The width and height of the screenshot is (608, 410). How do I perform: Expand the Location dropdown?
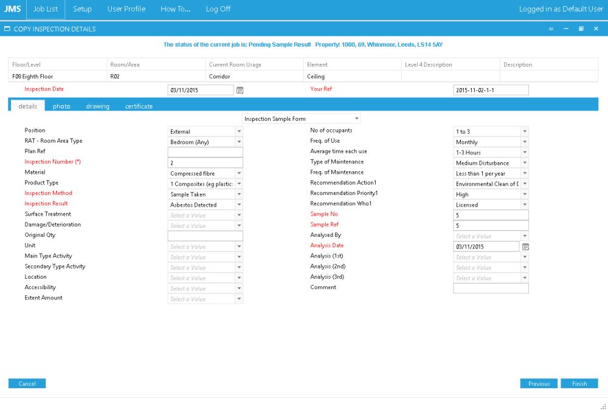point(239,278)
